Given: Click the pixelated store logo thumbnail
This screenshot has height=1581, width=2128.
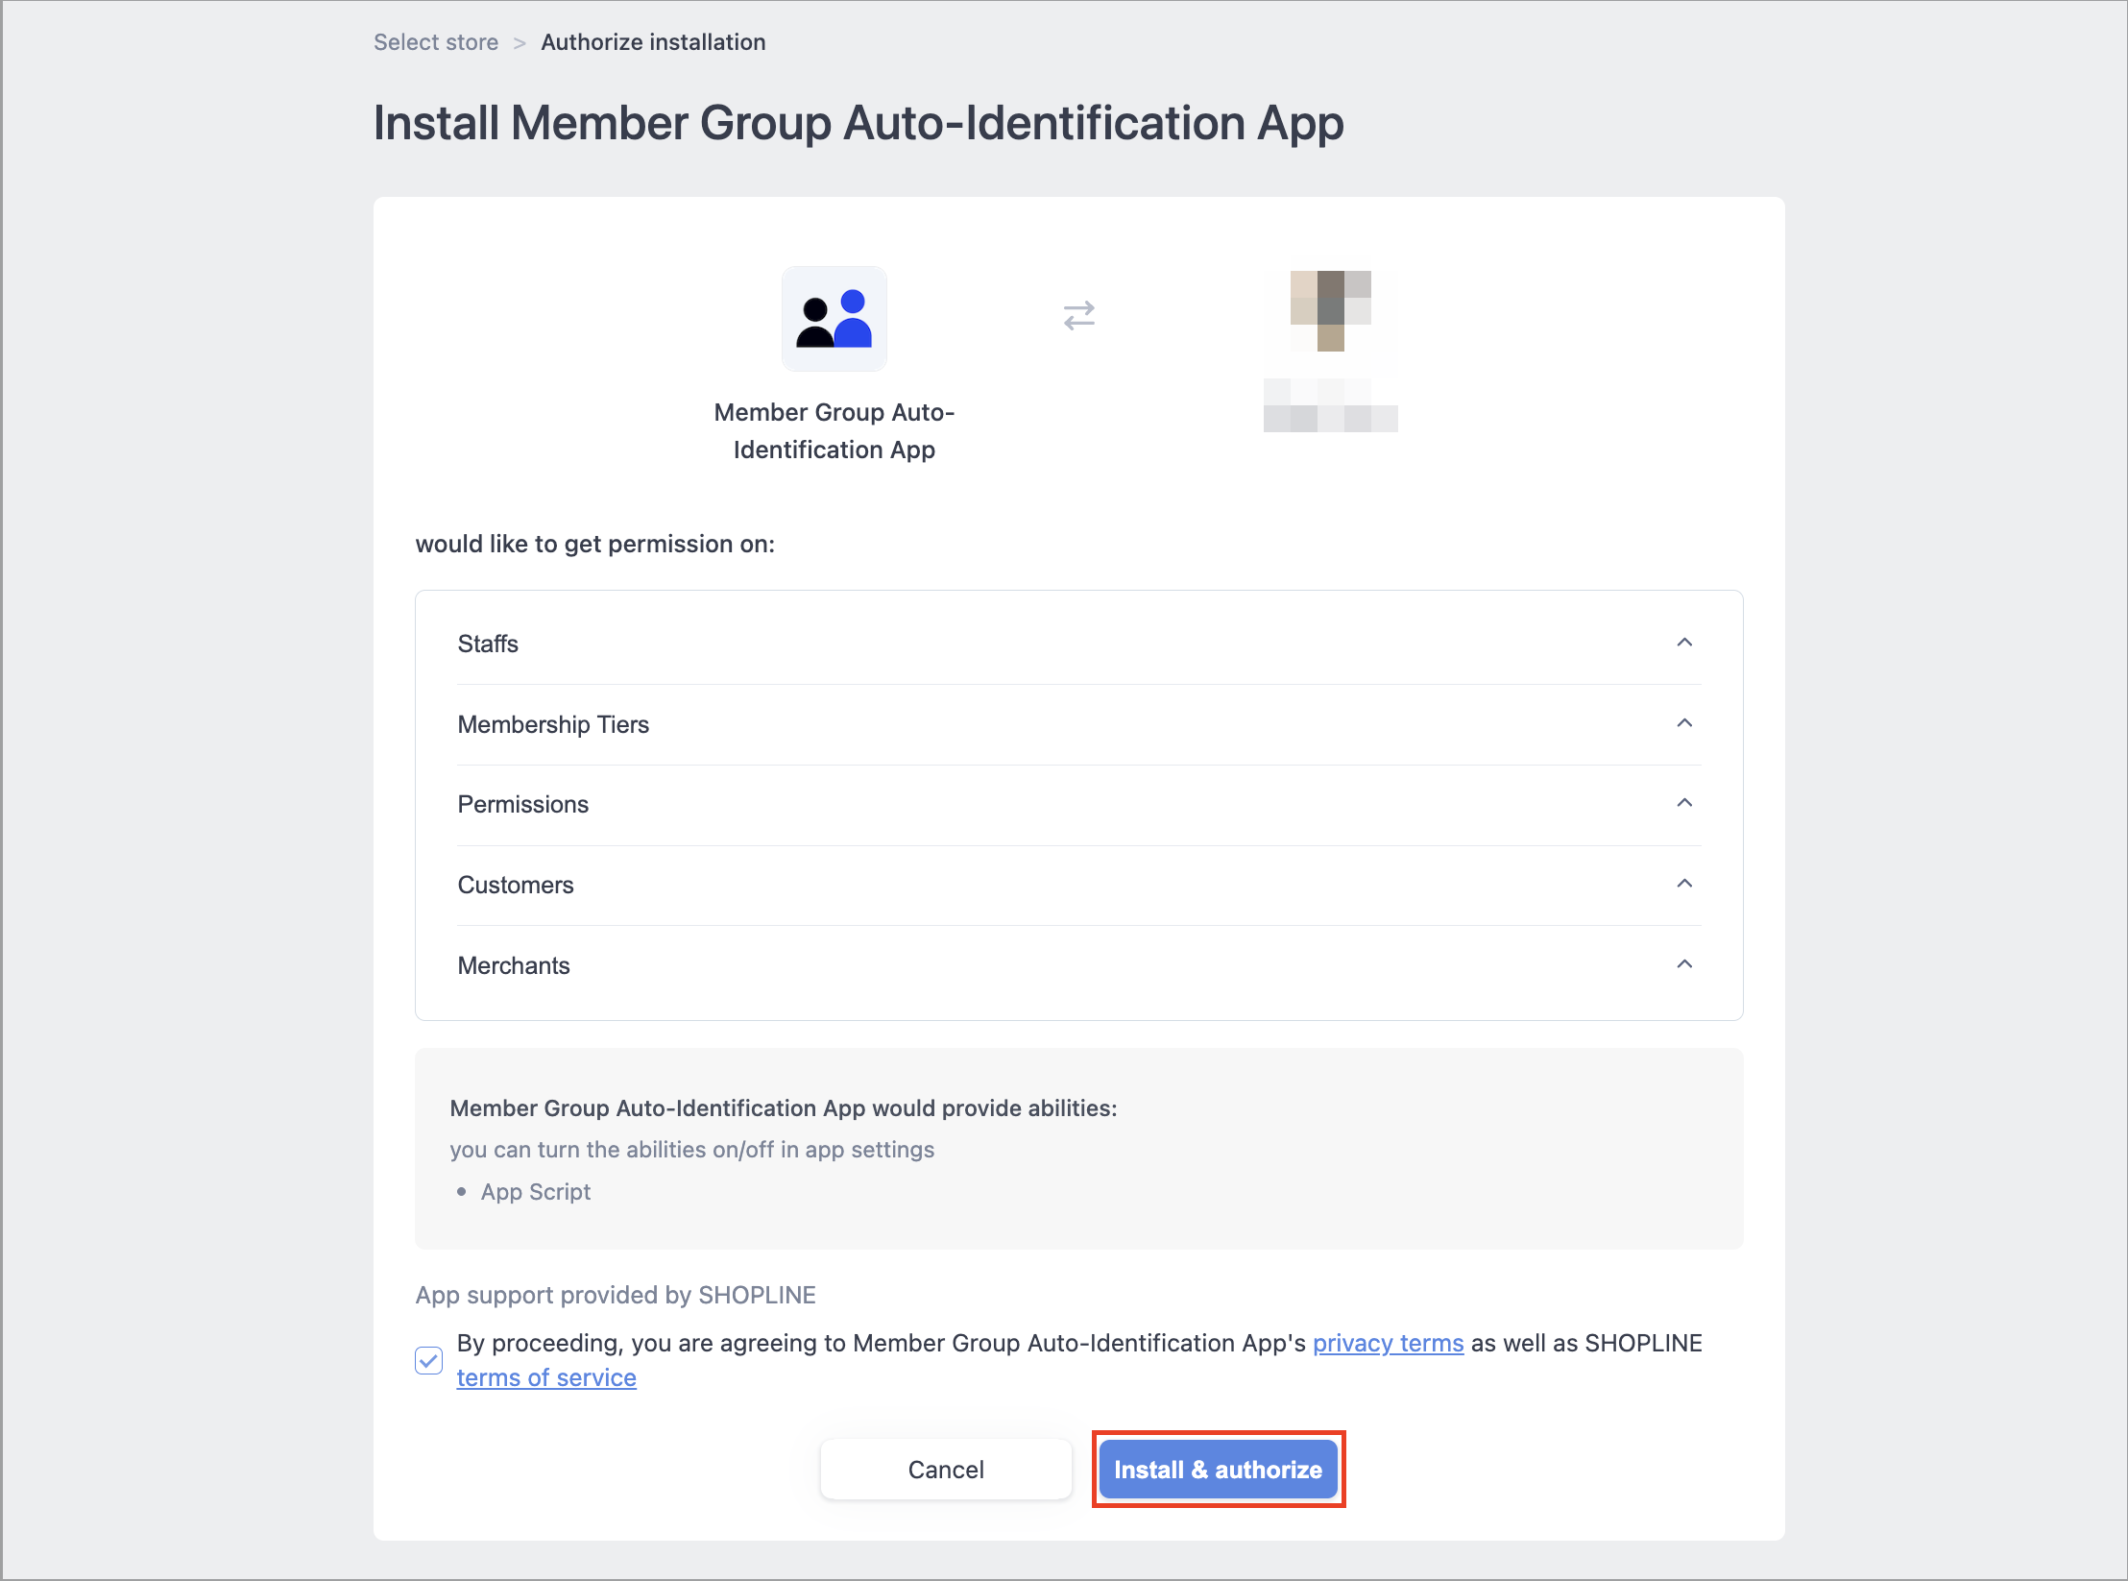Looking at the screenshot, I should tap(1330, 311).
